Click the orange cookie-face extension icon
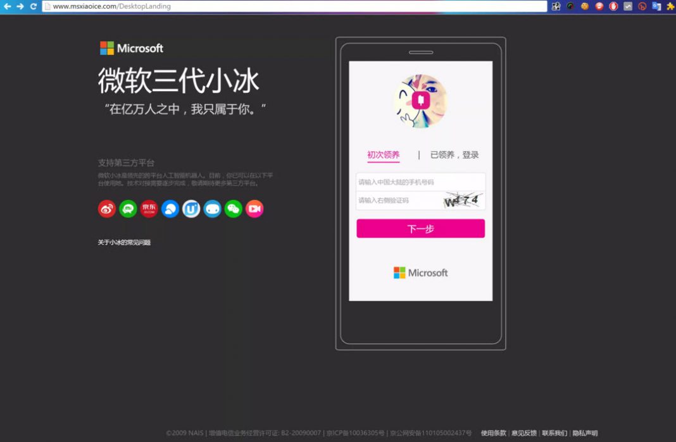676x442 pixels. (585, 6)
